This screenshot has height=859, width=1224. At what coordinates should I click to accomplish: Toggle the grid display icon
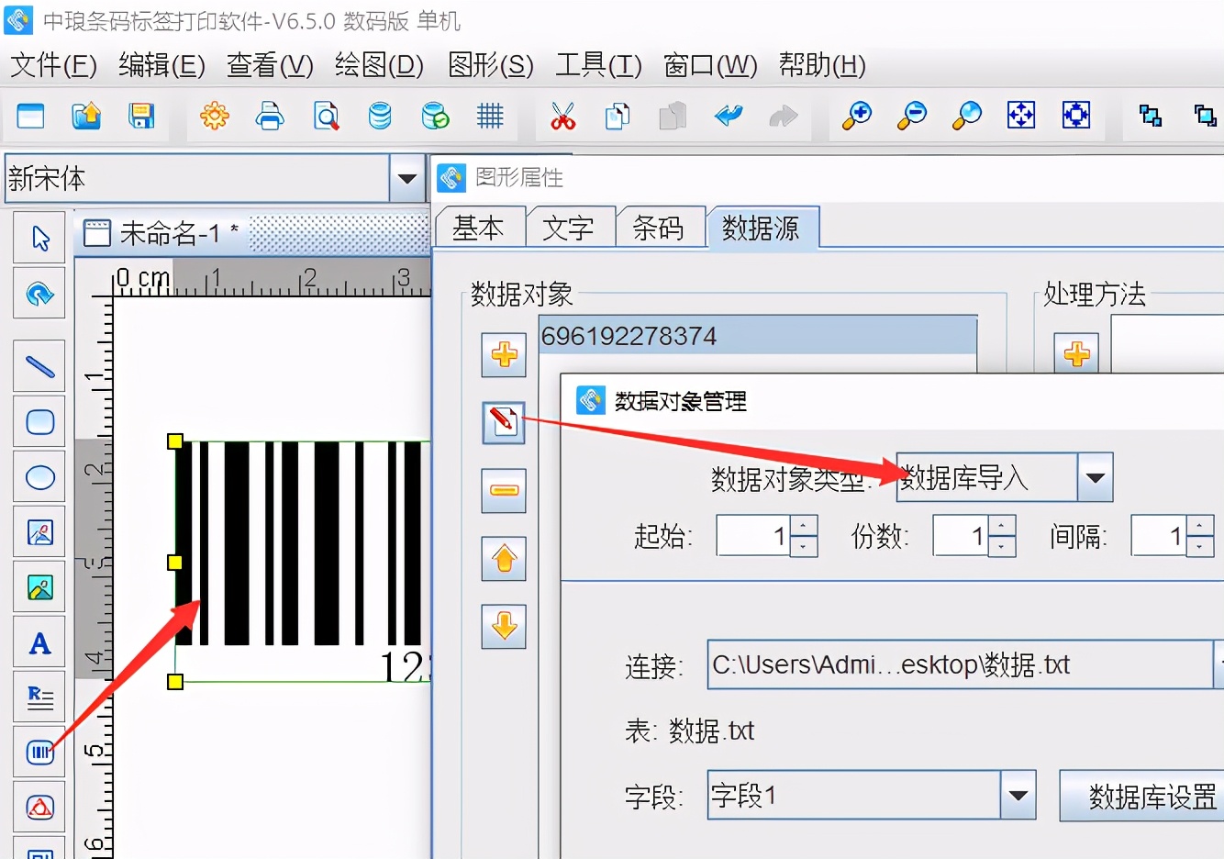(490, 116)
